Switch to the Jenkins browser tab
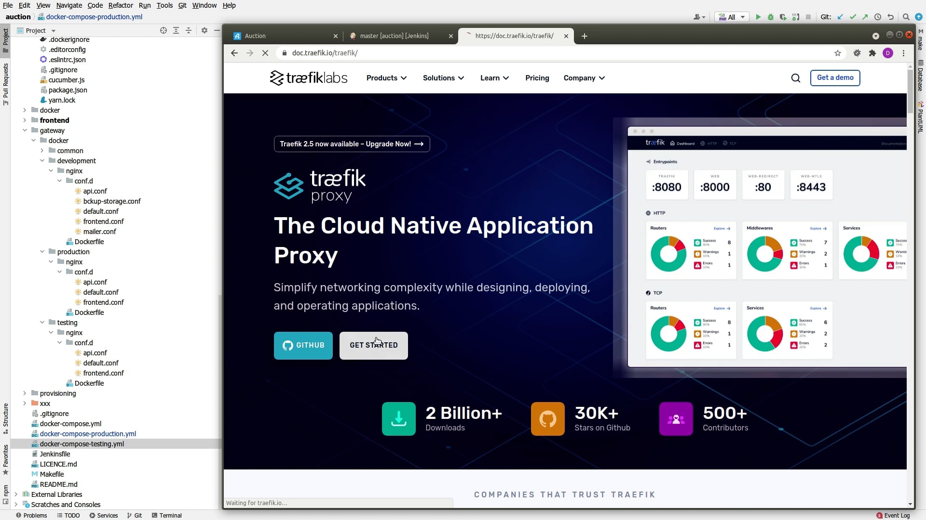 pos(394,36)
